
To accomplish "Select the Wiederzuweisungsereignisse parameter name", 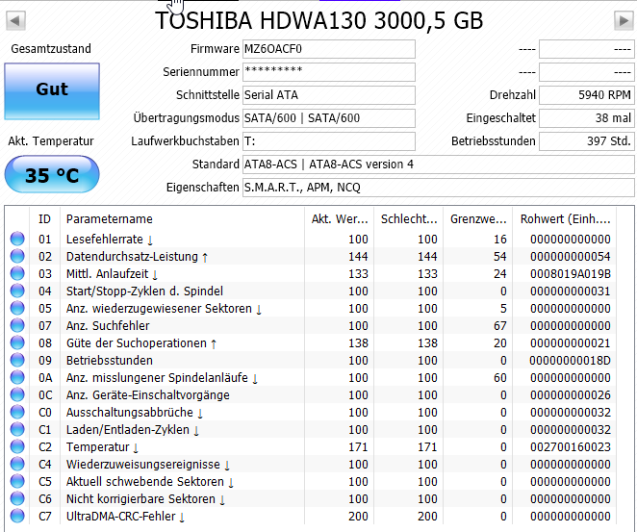I will tap(143, 465).
